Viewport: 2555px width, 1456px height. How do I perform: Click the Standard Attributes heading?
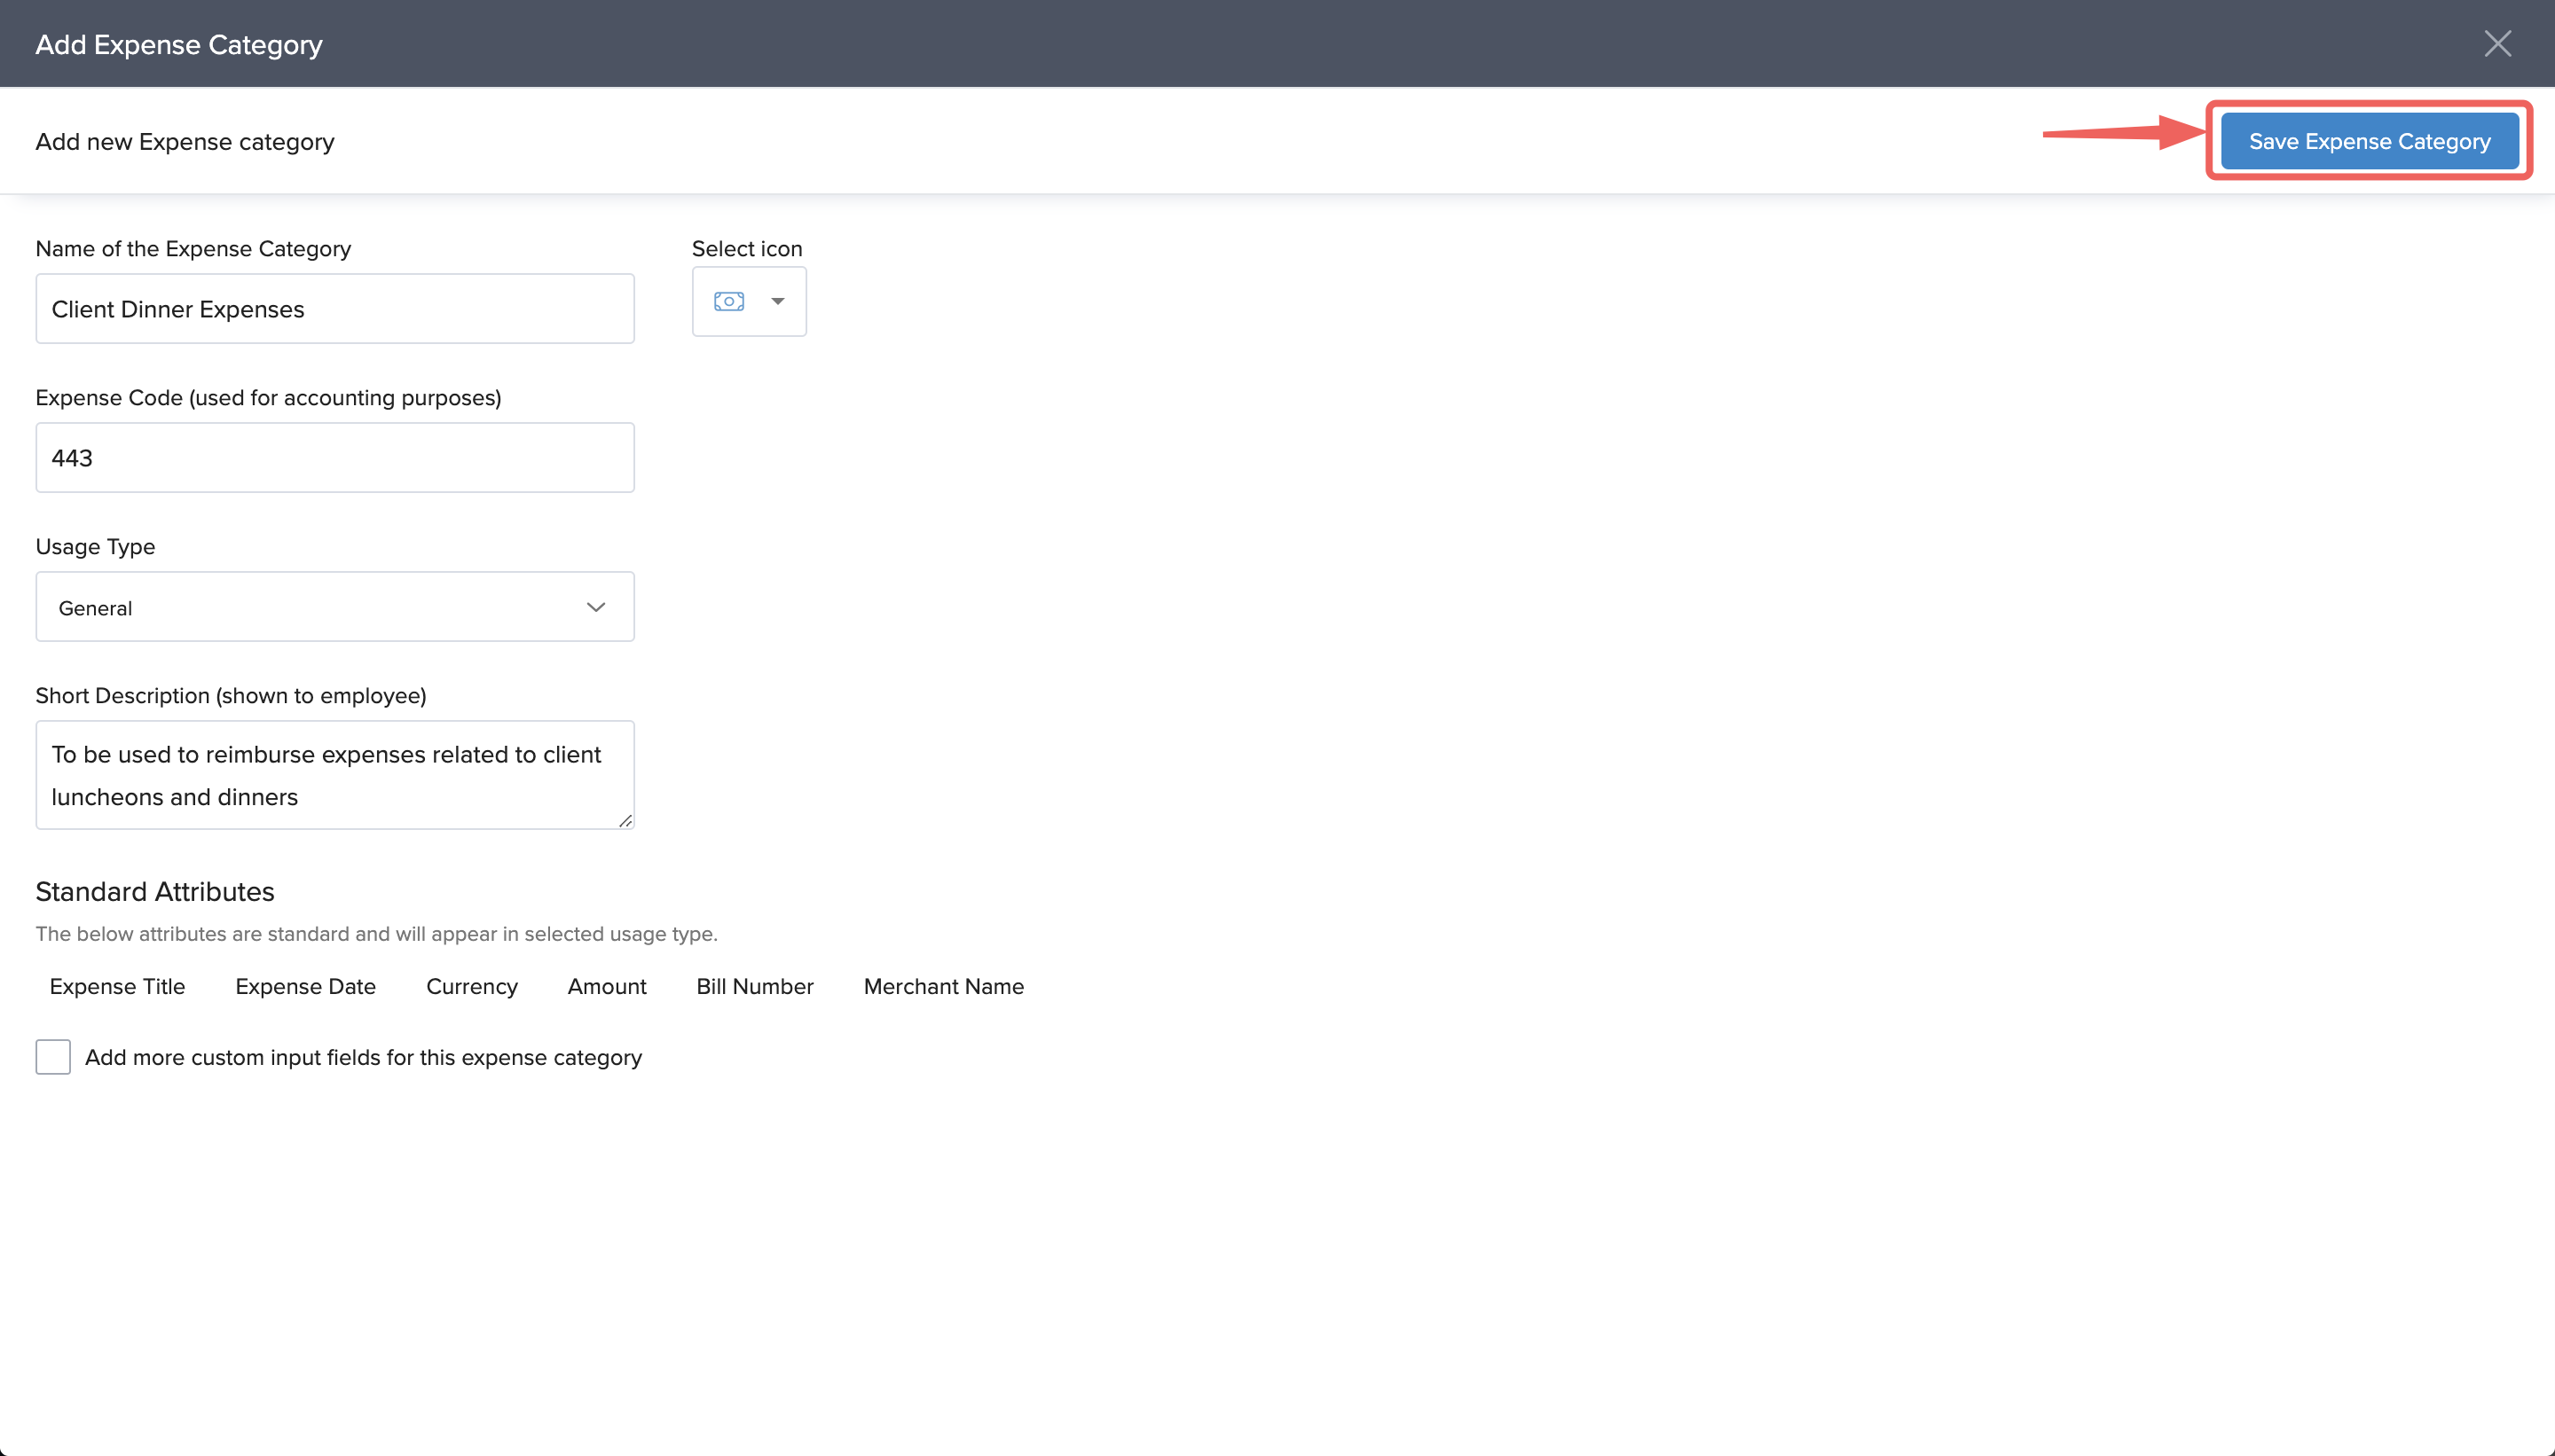pyautogui.click(x=155, y=891)
